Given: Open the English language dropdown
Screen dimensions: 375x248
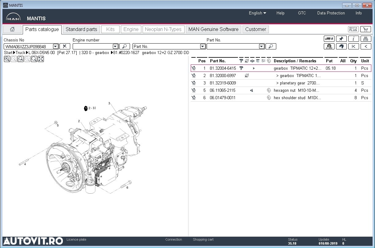Looking at the screenshot, I should coord(258,13).
